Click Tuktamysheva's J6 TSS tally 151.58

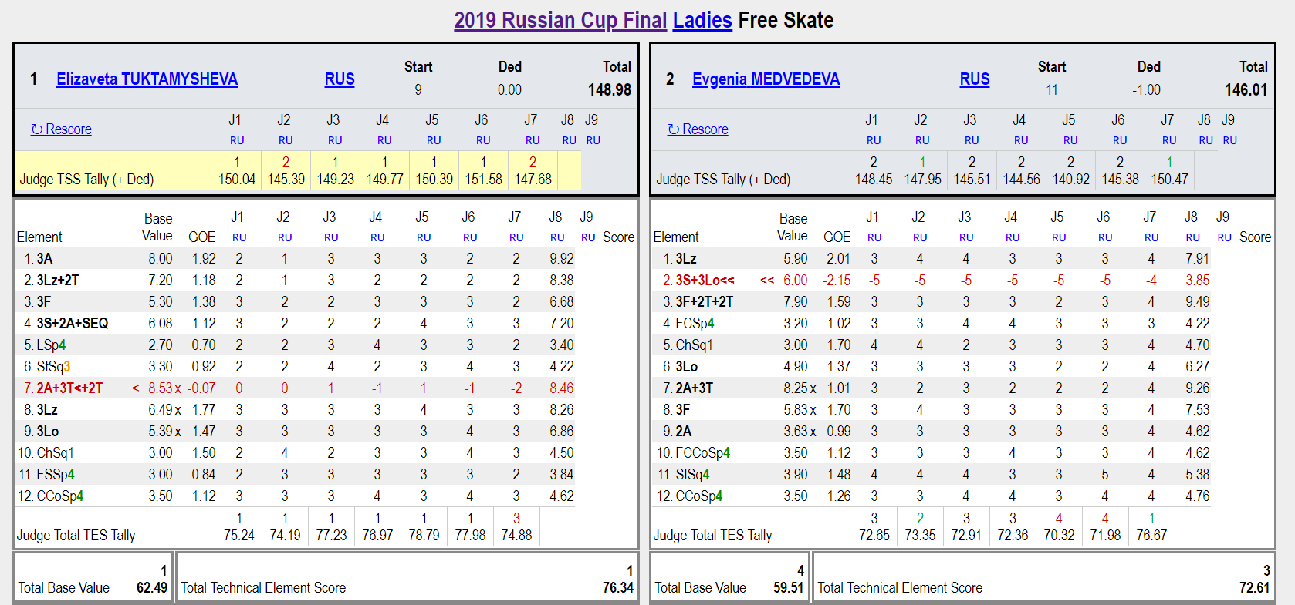483,179
